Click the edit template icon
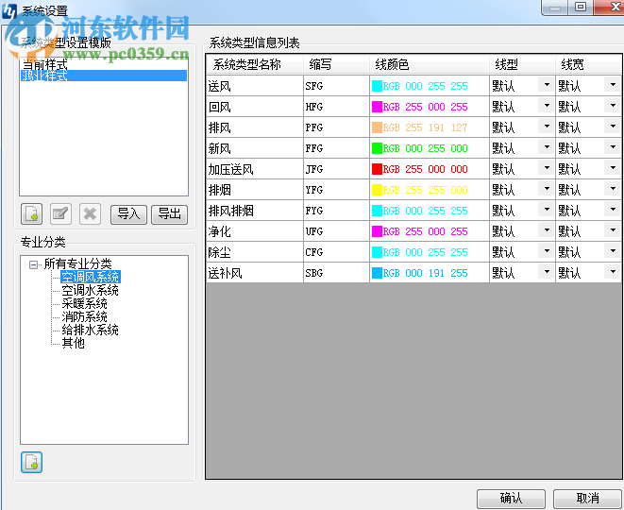The image size is (624, 510). [60, 214]
